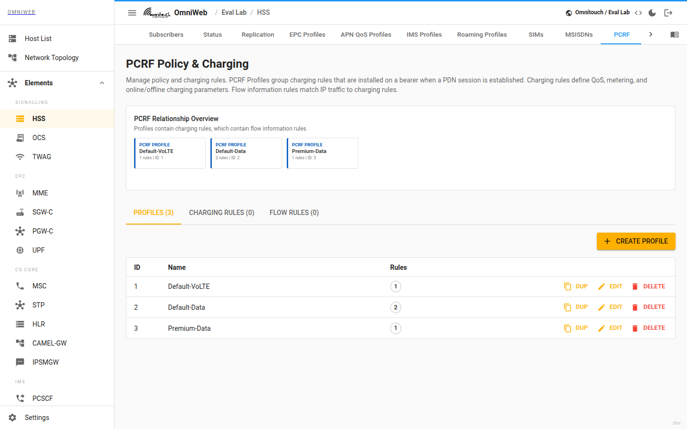Click the Name column header

coord(177,267)
